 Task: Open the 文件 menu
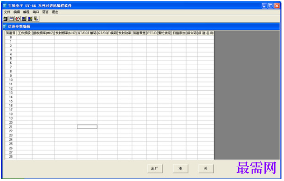pos(7,12)
